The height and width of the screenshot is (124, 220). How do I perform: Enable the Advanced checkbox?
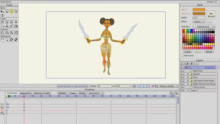pyautogui.click(x=183, y=55)
